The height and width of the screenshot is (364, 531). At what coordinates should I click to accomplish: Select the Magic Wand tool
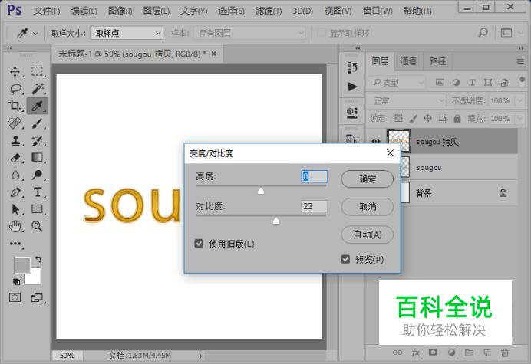click(38, 89)
